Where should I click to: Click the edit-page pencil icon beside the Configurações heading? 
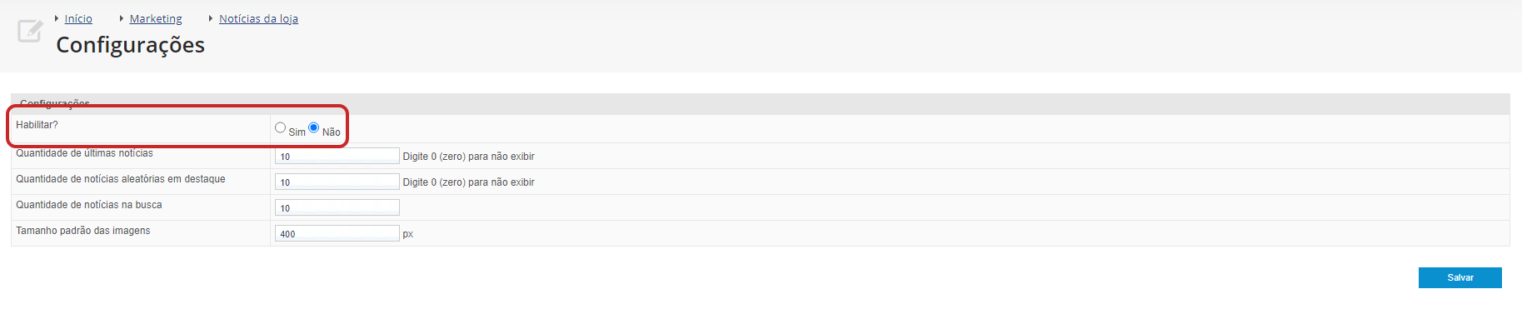(30, 31)
